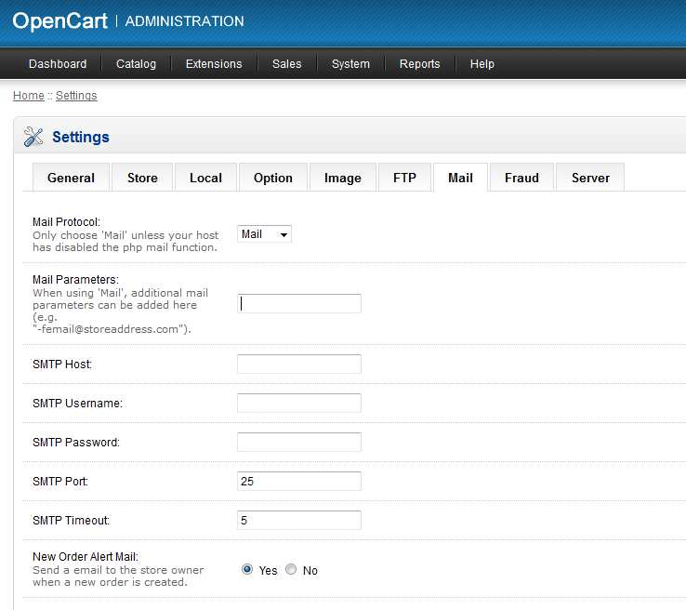This screenshot has height=610, width=686.
Task: Expand the Mail Protocol dropdown
Action: (x=264, y=234)
